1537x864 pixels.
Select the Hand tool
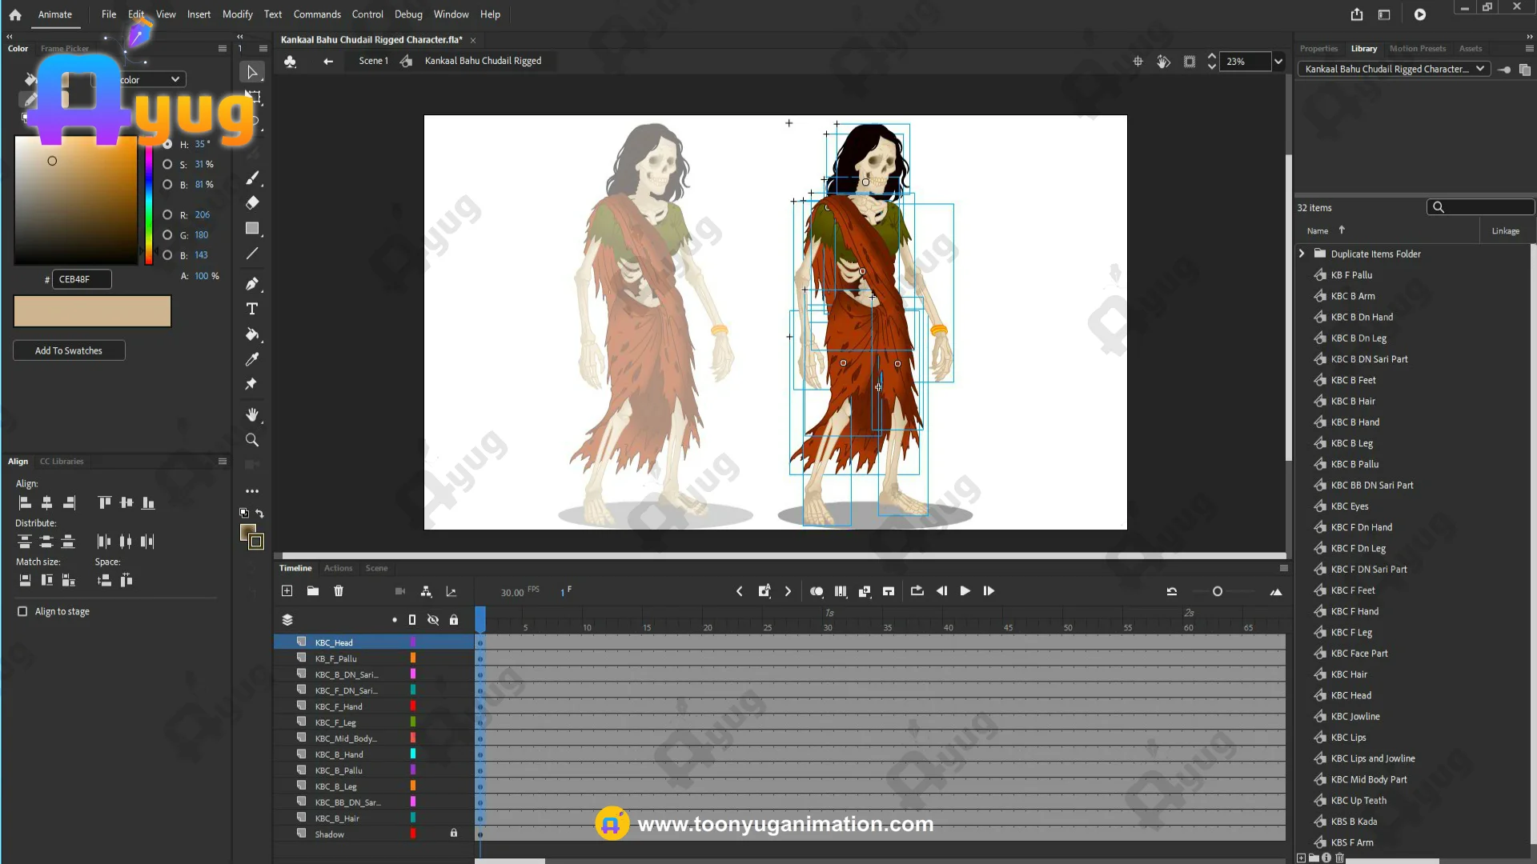click(x=252, y=414)
